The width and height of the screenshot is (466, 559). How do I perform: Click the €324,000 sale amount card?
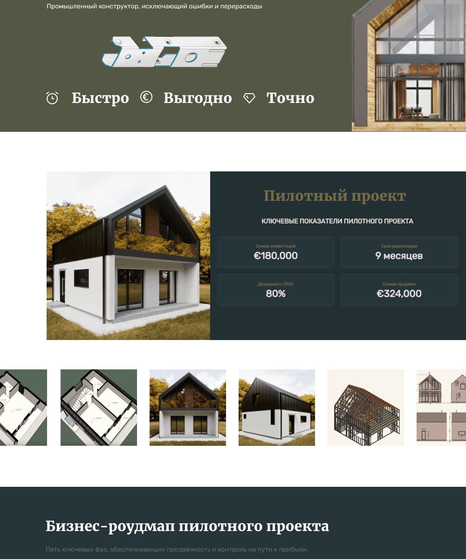tap(399, 290)
